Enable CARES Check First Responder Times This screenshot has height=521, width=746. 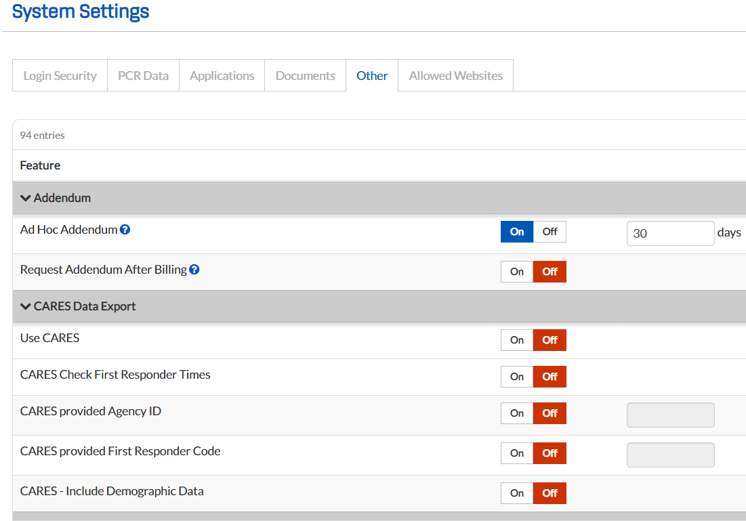pos(516,377)
